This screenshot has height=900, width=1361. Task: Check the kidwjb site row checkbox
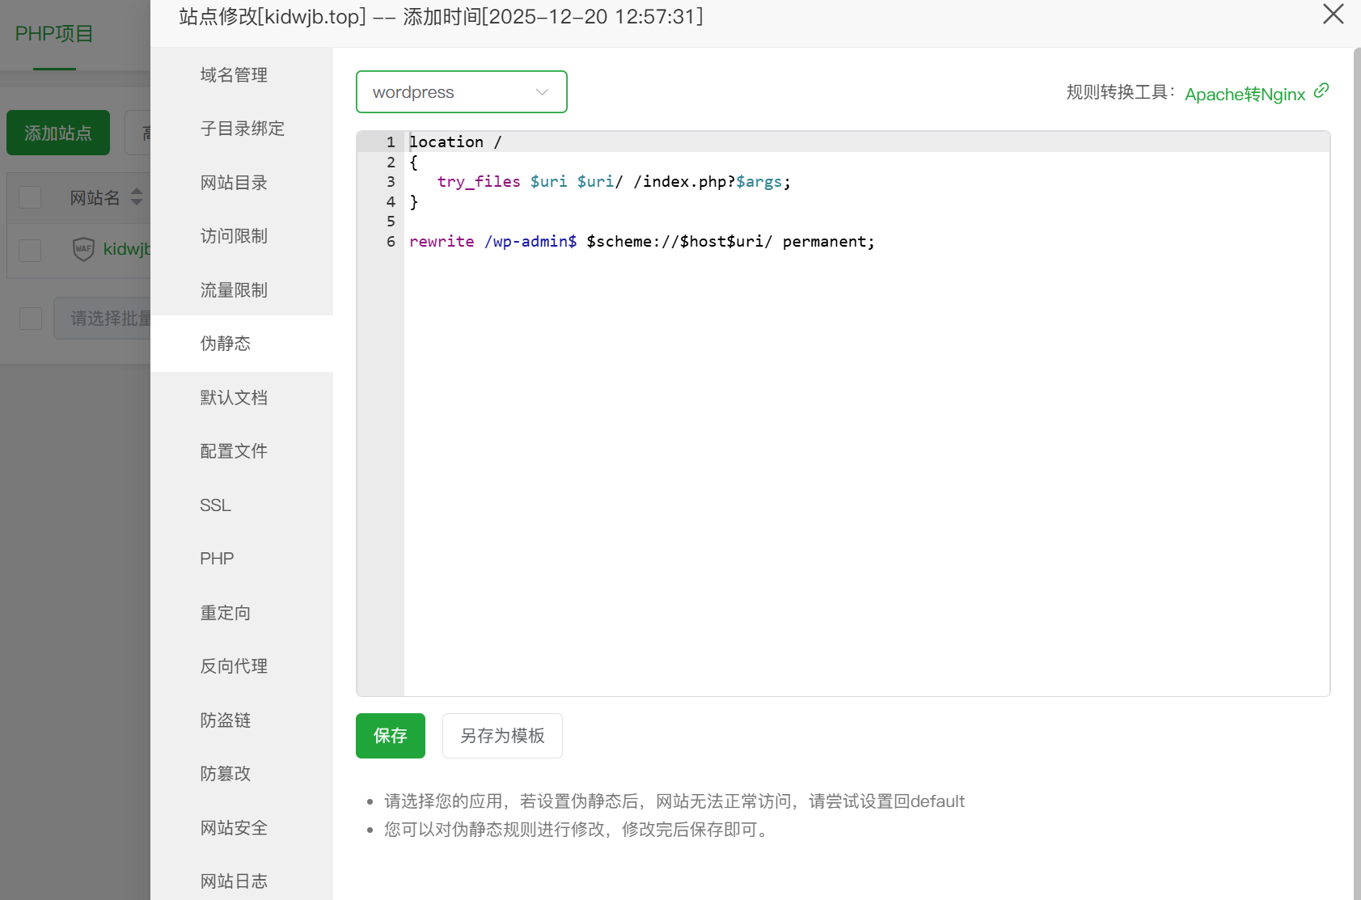pyautogui.click(x=30, y=250)
